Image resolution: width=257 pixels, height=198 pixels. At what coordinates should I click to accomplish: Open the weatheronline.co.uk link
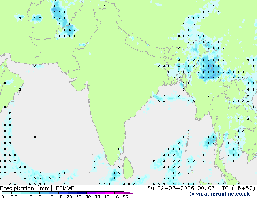coord(220,194)
